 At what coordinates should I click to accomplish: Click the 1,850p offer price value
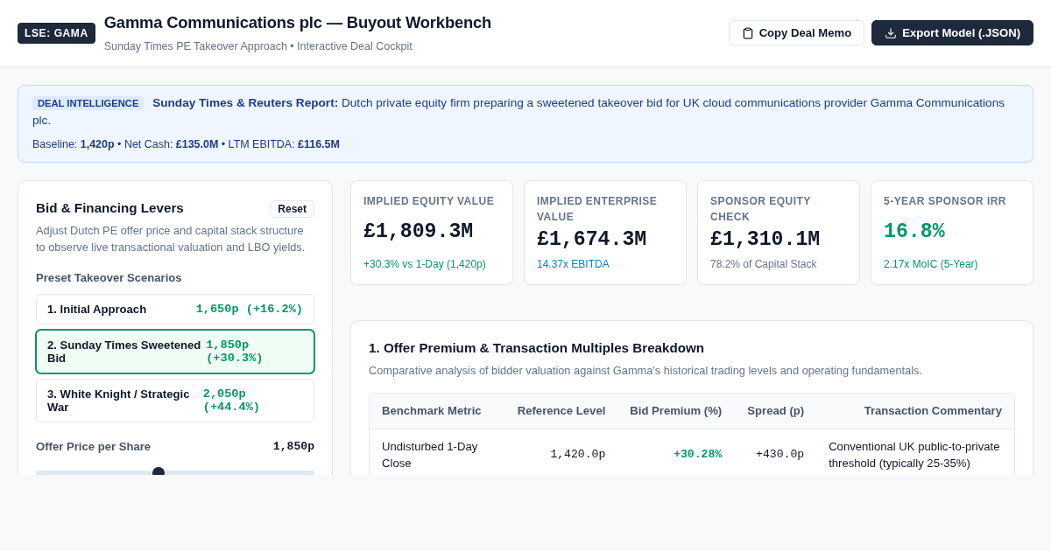coord(293,447)
